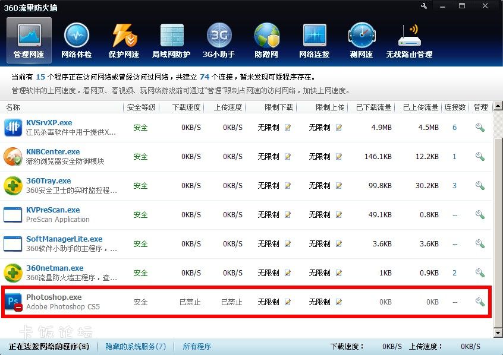The height and width of the screenshot is (355, 503).
Task: Edit upload limit for KVSrvXP.exe
Action: coord(339,128)
